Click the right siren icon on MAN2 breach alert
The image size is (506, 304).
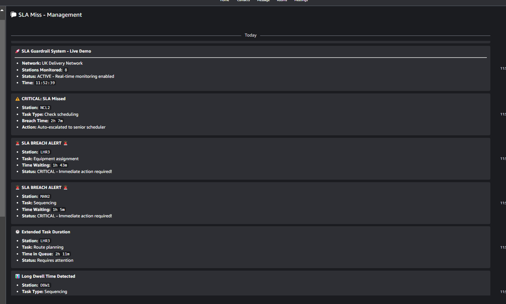(x=65, y=188)
